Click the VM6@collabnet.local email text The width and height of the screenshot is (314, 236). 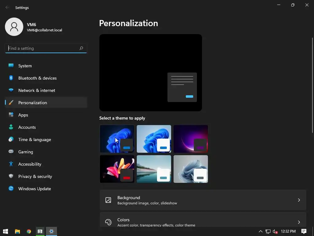coord(44,30)
